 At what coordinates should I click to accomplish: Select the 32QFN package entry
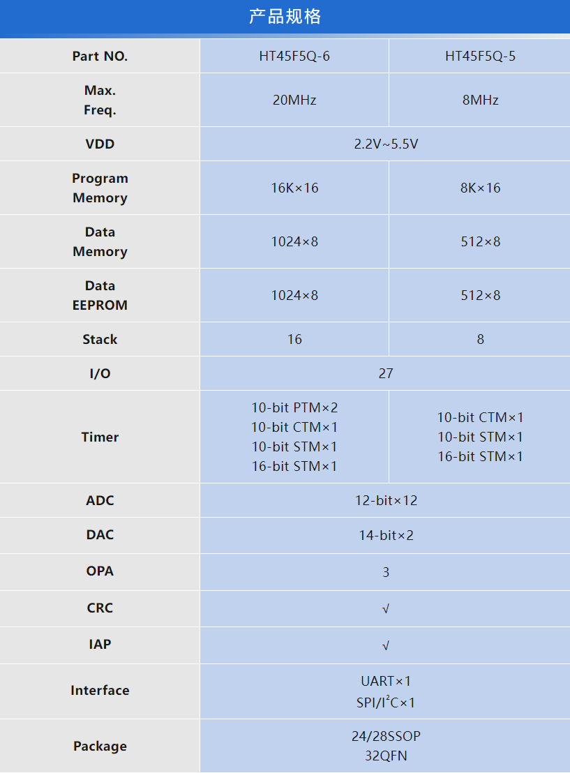[x=386, y=756]
